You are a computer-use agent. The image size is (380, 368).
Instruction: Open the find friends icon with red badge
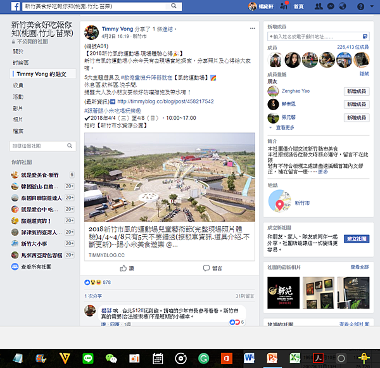284,6
